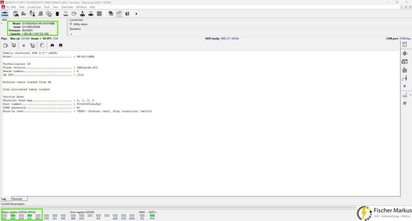Click the stacked windows toolbar icon
The height and width of the screenshot is (221, 412).
pos(111,14)
